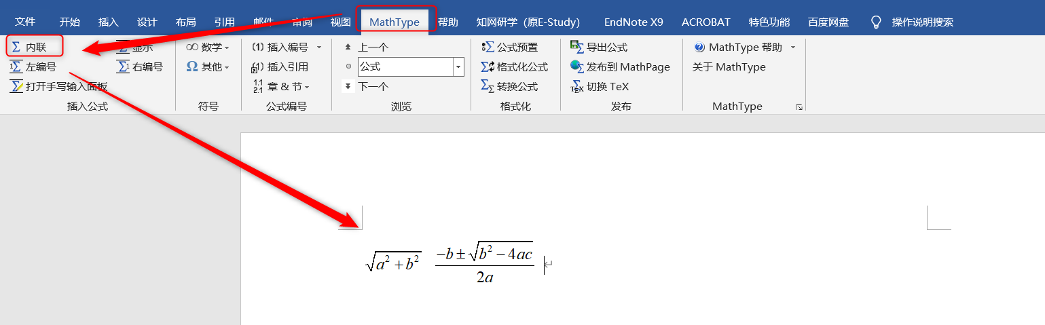
Task: Switch to the 视图 tab
Action: pyautogui.click(x=340, y=22)
